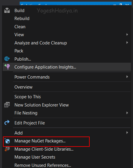Select New Solution Explorer View
This screenshot has width=133, height=168.
pyautogui.click(x=67, y=105)
